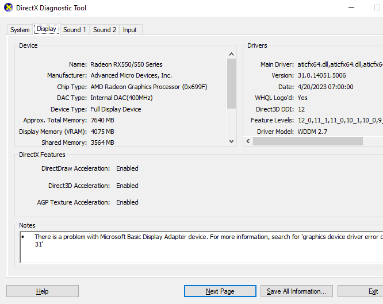This screenshot has height=304, width=383.
Task: Click the Notes text box
Action: 201,247
